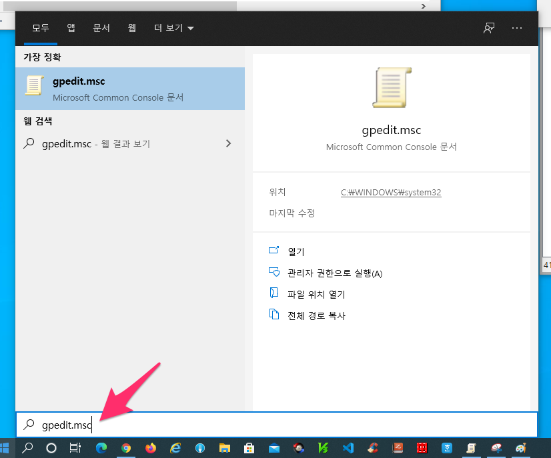Open CCleaner from the taskbar

[x=372, y=448]
